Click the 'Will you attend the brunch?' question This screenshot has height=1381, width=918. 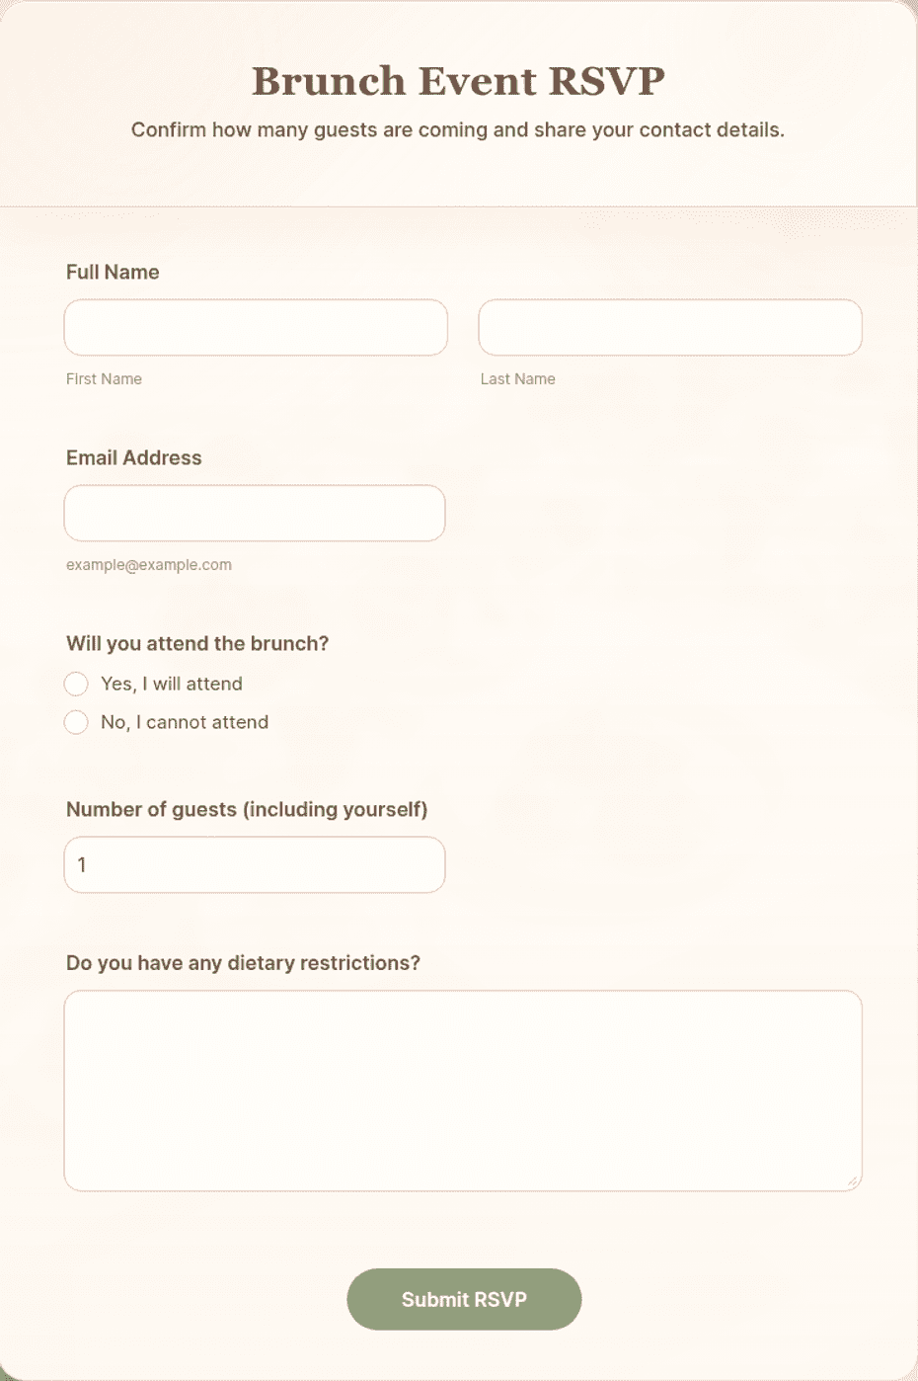click(x=197, y=643)
